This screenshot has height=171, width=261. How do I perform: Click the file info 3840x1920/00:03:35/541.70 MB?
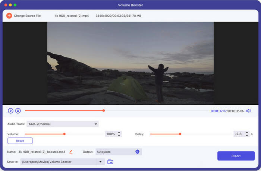click(118, 16)
